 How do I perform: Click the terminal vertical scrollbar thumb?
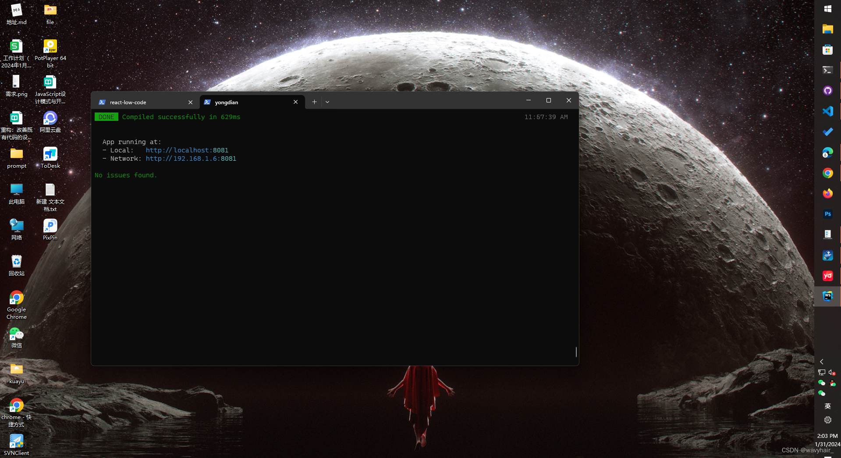pos(576,352)
